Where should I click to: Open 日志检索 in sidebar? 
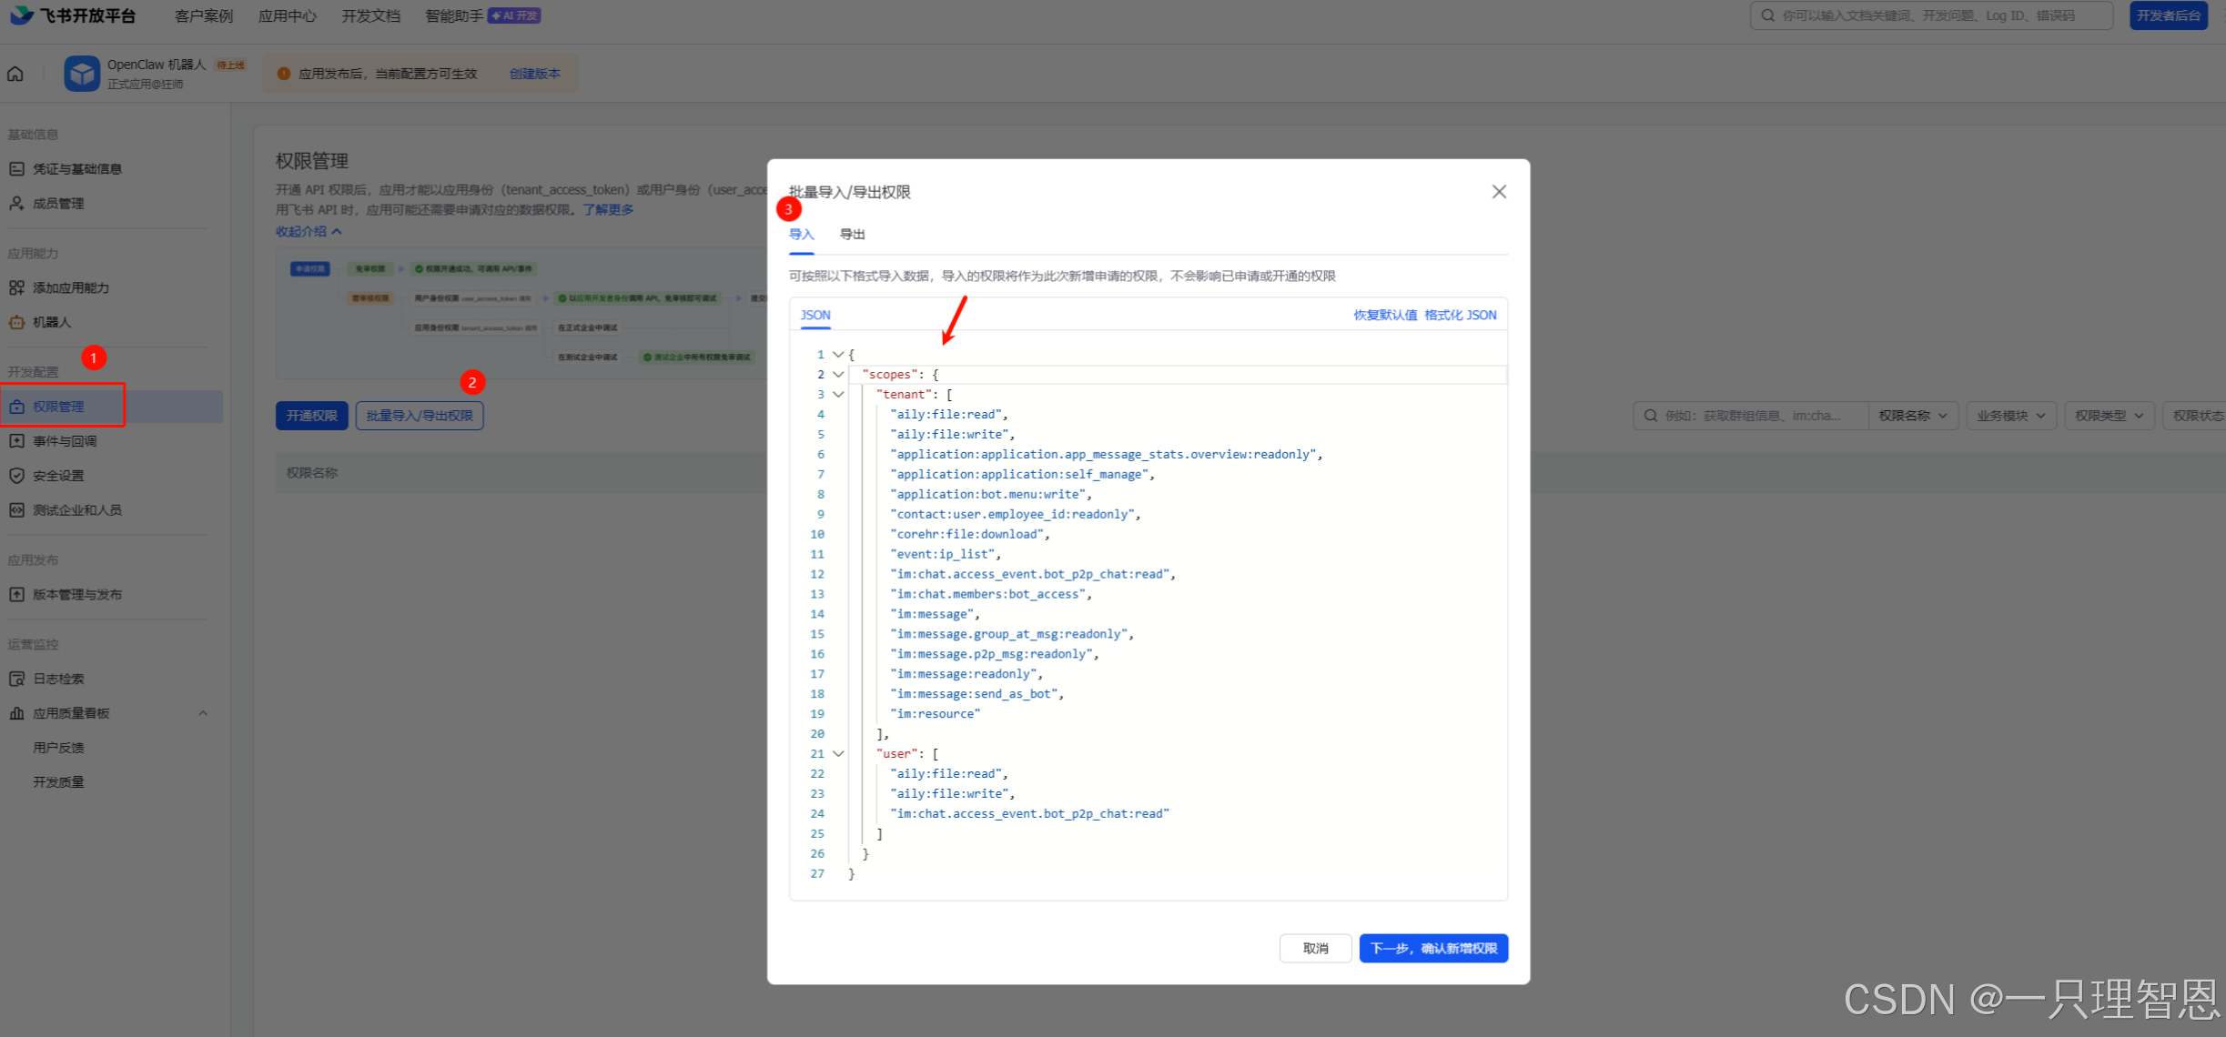click(57, 679)
